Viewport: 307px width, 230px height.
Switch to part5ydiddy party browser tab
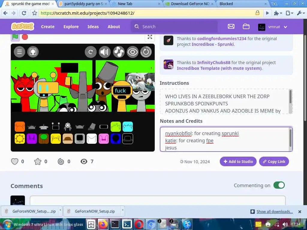[x=83, y=4]
